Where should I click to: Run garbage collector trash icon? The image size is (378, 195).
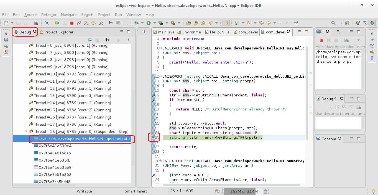coord(265,191)
